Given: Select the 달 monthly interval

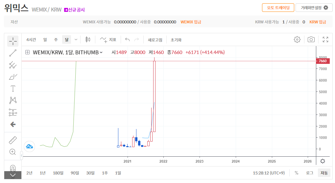Looking at the screenshot, I should pos(67,40).
